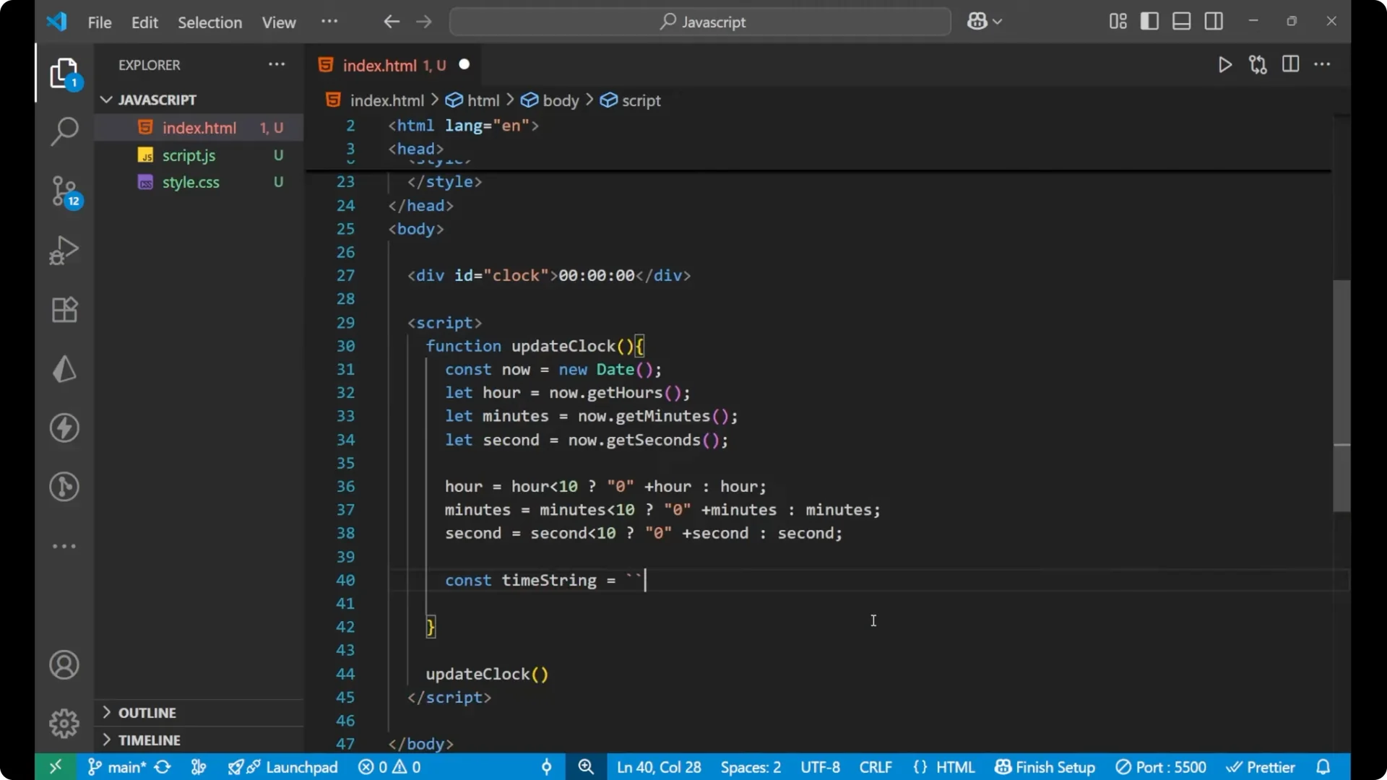Toggle the bottom panel visibility

click(1181, 21)
